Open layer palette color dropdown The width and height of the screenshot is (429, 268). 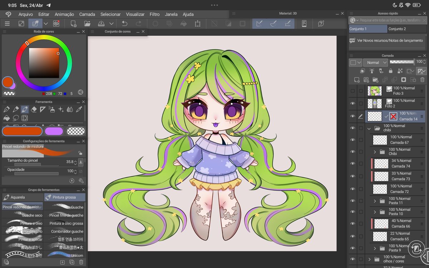coord(356,62)
